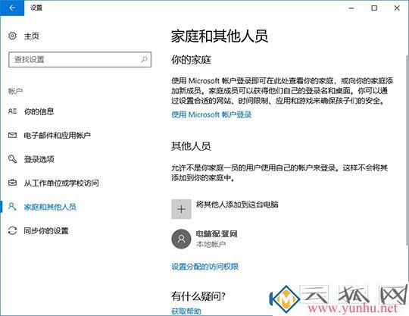Close the Settings window
Viewport: 409px width, 316px height.
[397, 8]
